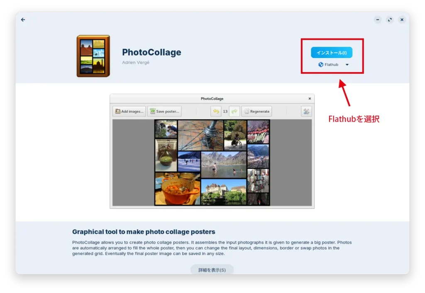Expand the Flathub source dropdown
The height and width of the screenshot is (293, 425).
point(347,64)
